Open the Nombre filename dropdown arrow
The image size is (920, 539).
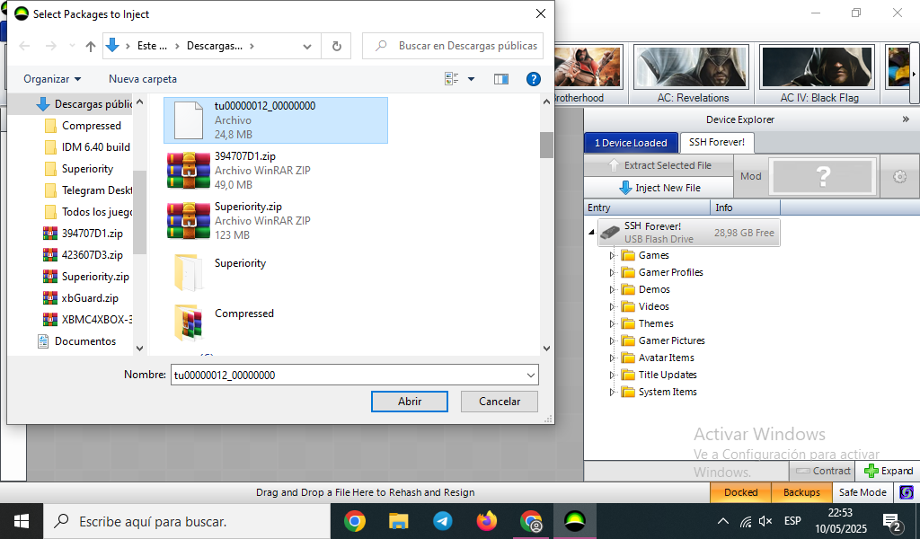pos(530,375)
